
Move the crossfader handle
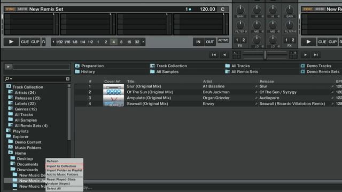265,55
